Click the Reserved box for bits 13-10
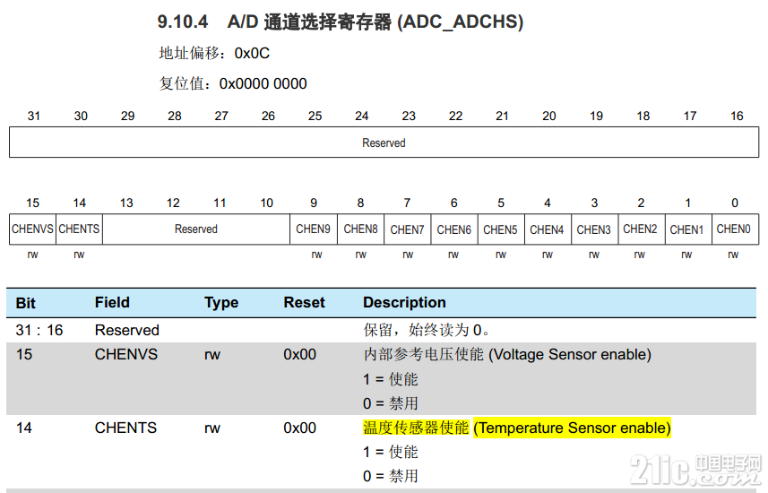Viewport: 768px width, 493px height. [196, 229]
